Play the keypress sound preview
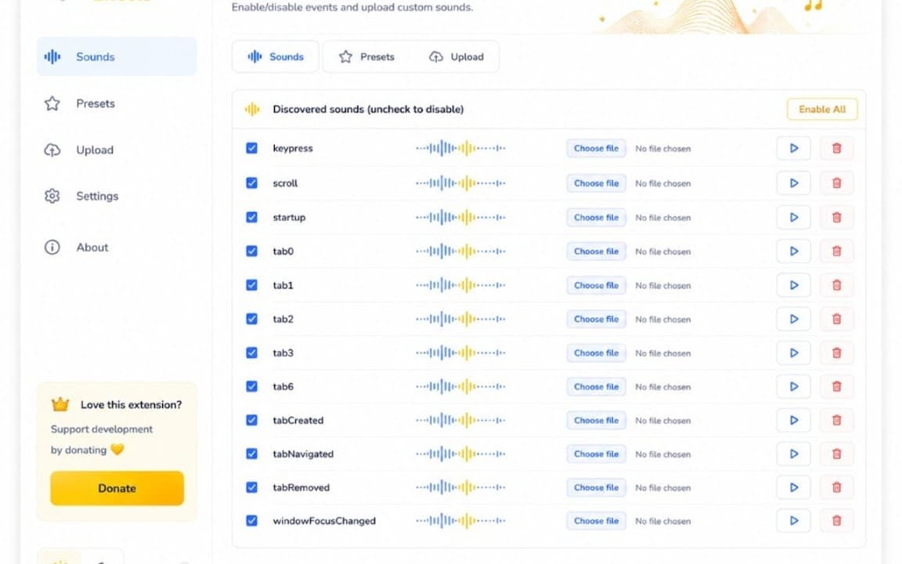Image resolution: width=902 pixels, height=564 pixels. [x=793, y=149]
